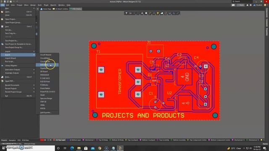This screenshot has width=269, height=151.
Task: Click the PROJECTS AND PRODUCTS text on board
Action: tap(143, 115)
